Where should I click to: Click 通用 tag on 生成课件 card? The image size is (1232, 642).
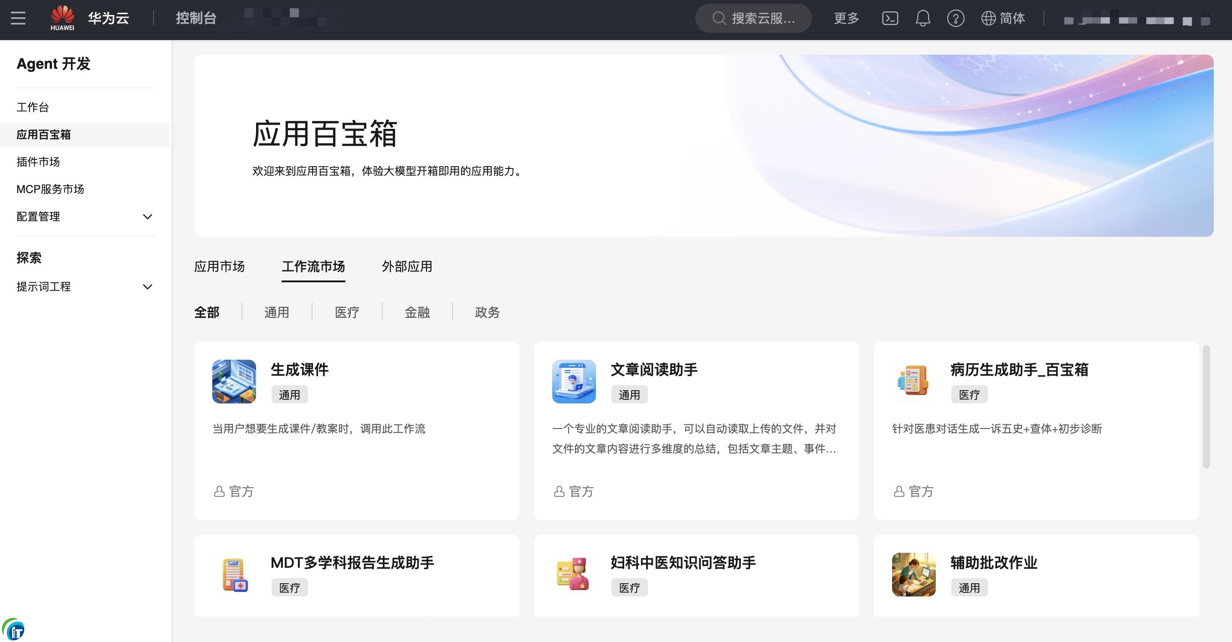point(289,395)
